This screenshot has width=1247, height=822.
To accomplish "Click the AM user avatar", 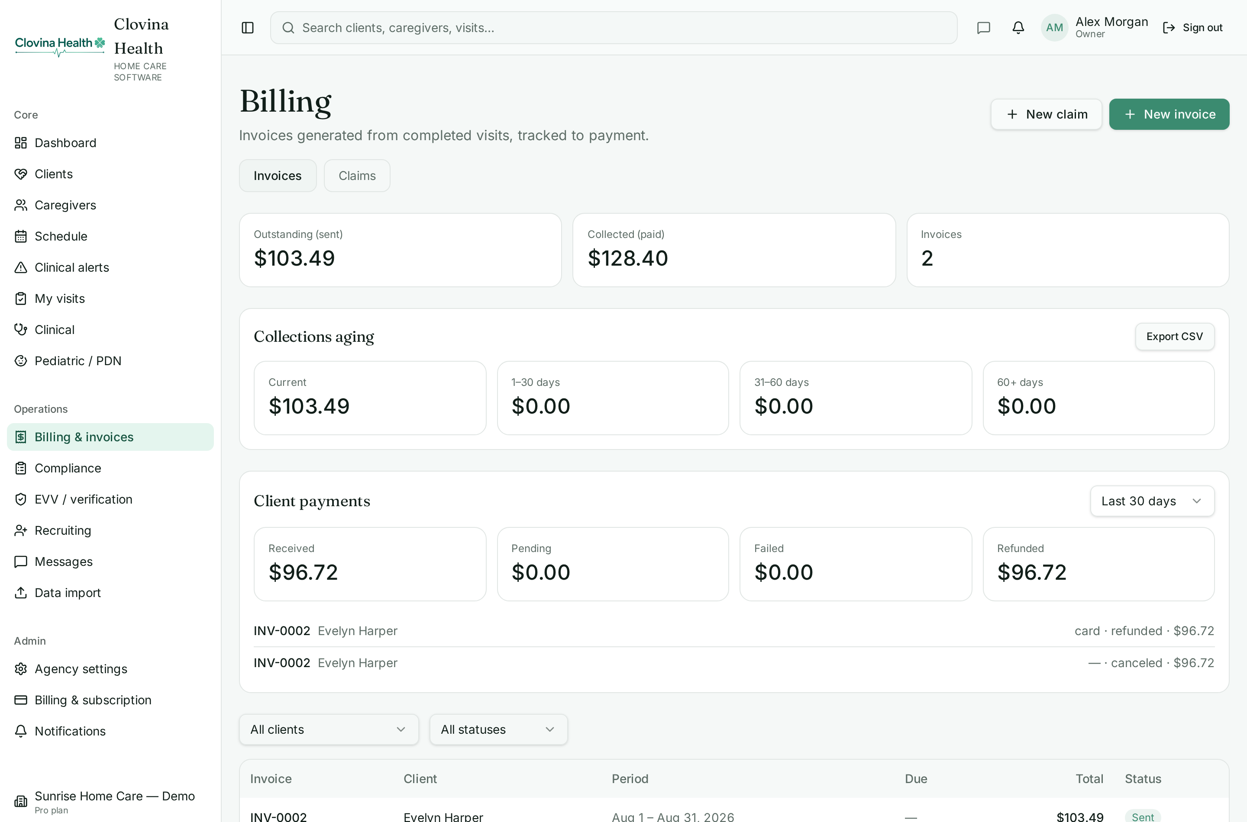I will 1054,28.
